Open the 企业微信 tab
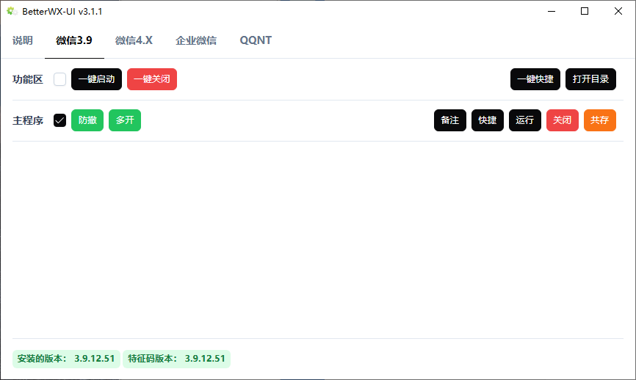Screen dimensions: 636x380 pos(196,40)
